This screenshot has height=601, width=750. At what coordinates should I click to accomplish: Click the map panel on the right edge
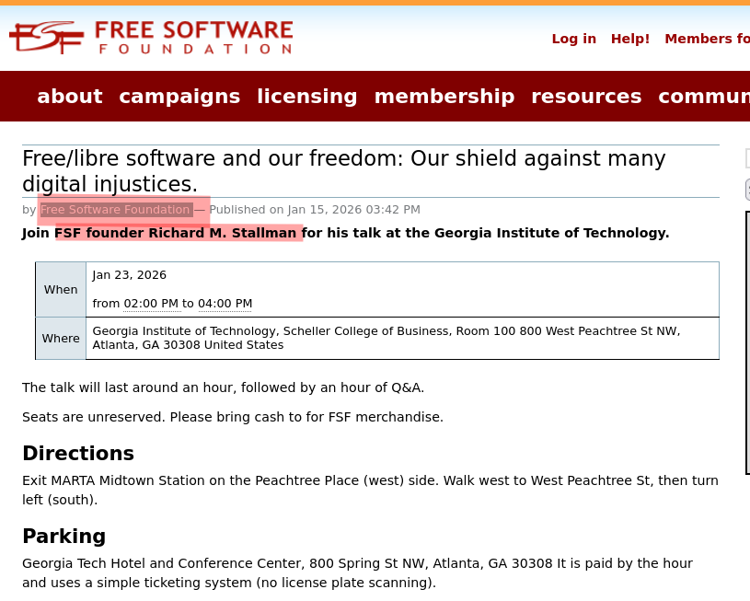click(x=747, y=343)
